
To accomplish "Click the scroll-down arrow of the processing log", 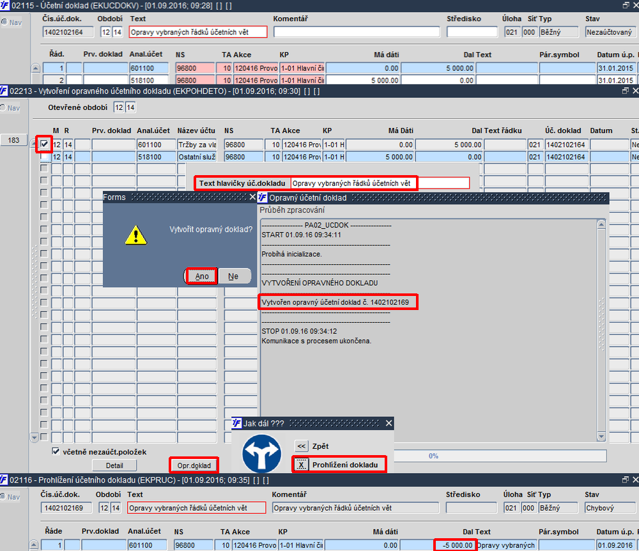I will point(601,437).
